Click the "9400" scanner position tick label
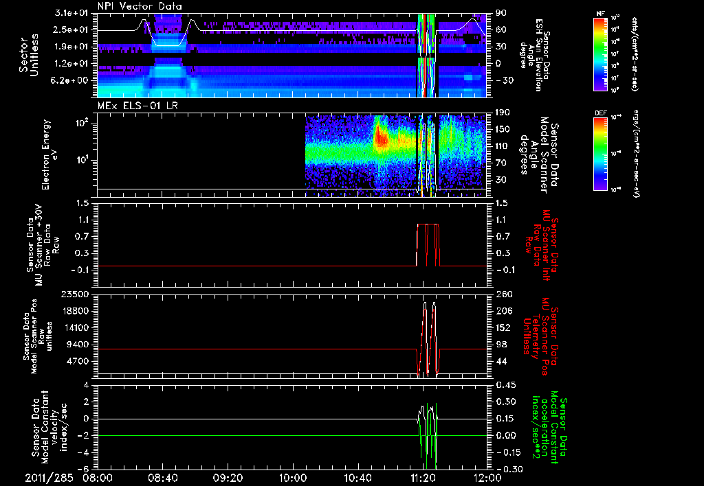 tap(79, 345)
